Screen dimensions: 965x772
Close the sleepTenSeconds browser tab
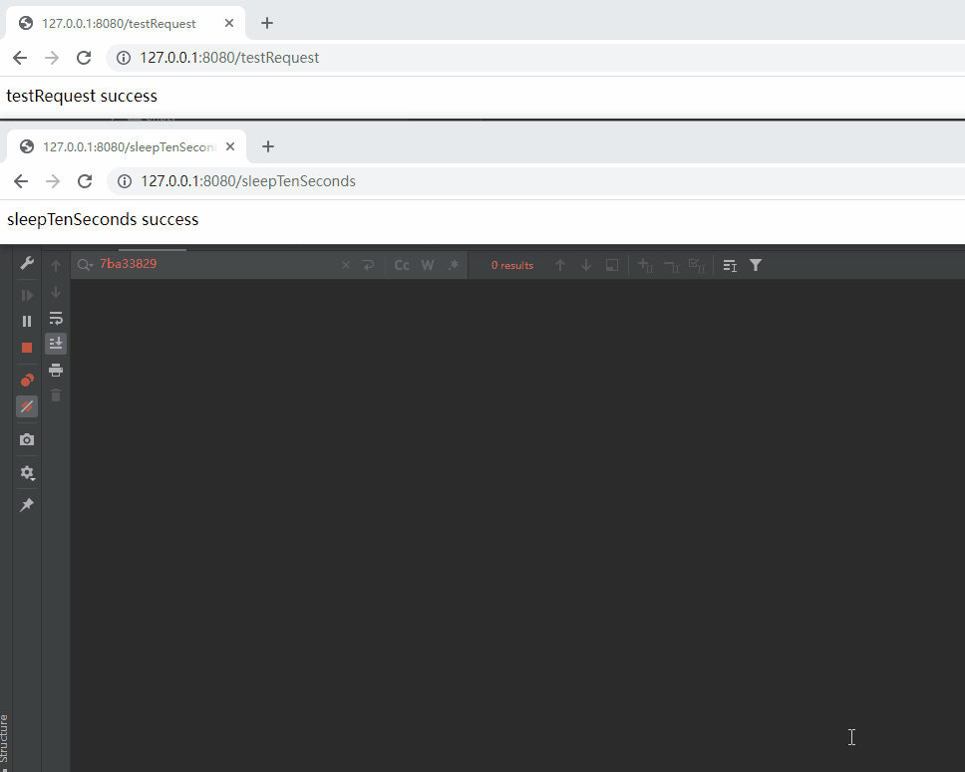click(230, 147)
